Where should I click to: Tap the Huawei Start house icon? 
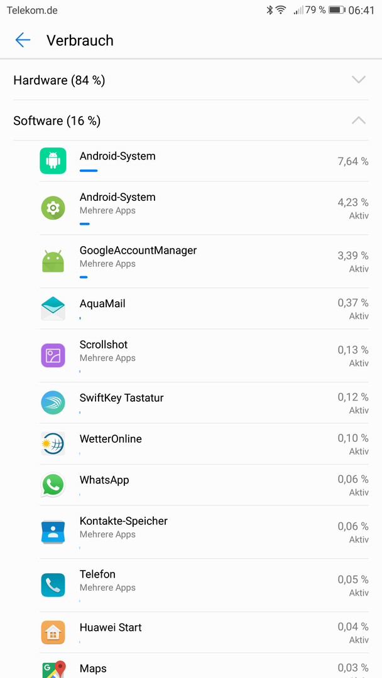[x=53, y=632]
